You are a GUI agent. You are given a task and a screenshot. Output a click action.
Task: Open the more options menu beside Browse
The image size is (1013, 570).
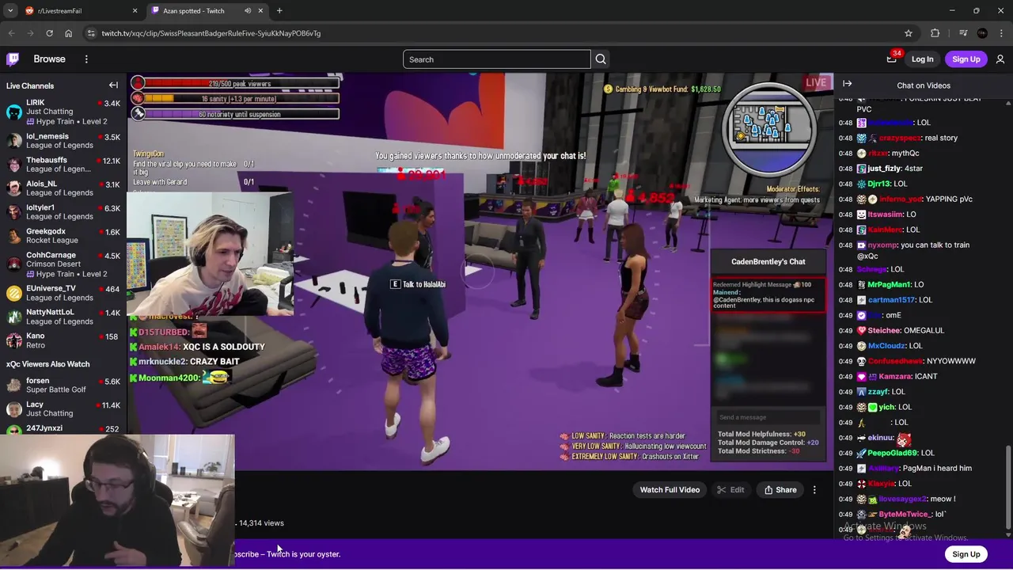coord(86,59)
